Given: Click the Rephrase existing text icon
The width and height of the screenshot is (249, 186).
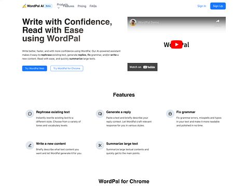Looking at the screenshot, I should pyautogui.click(x=30, y=114).
